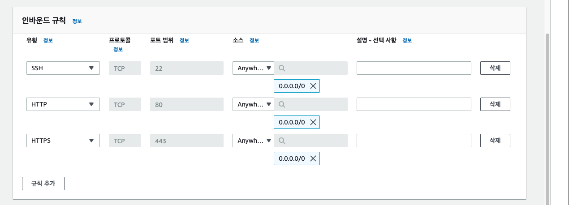Click the source search field in SSH row

click(310, 68)
